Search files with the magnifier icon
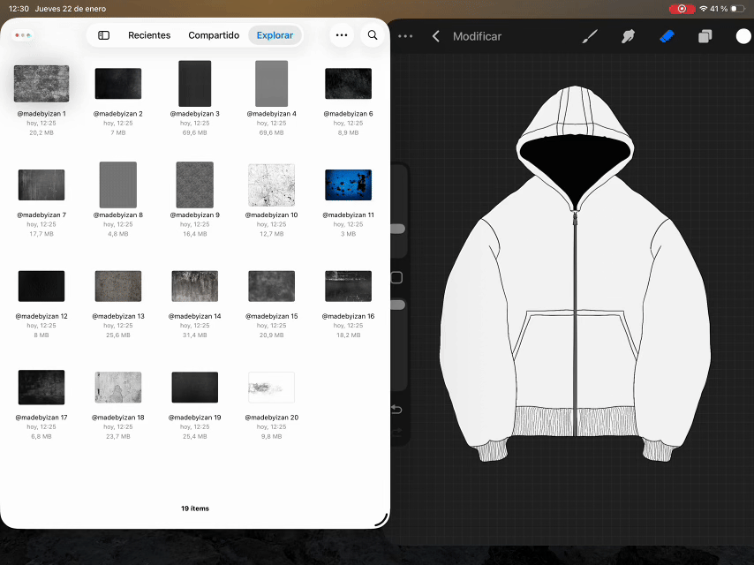 (373, 35)
